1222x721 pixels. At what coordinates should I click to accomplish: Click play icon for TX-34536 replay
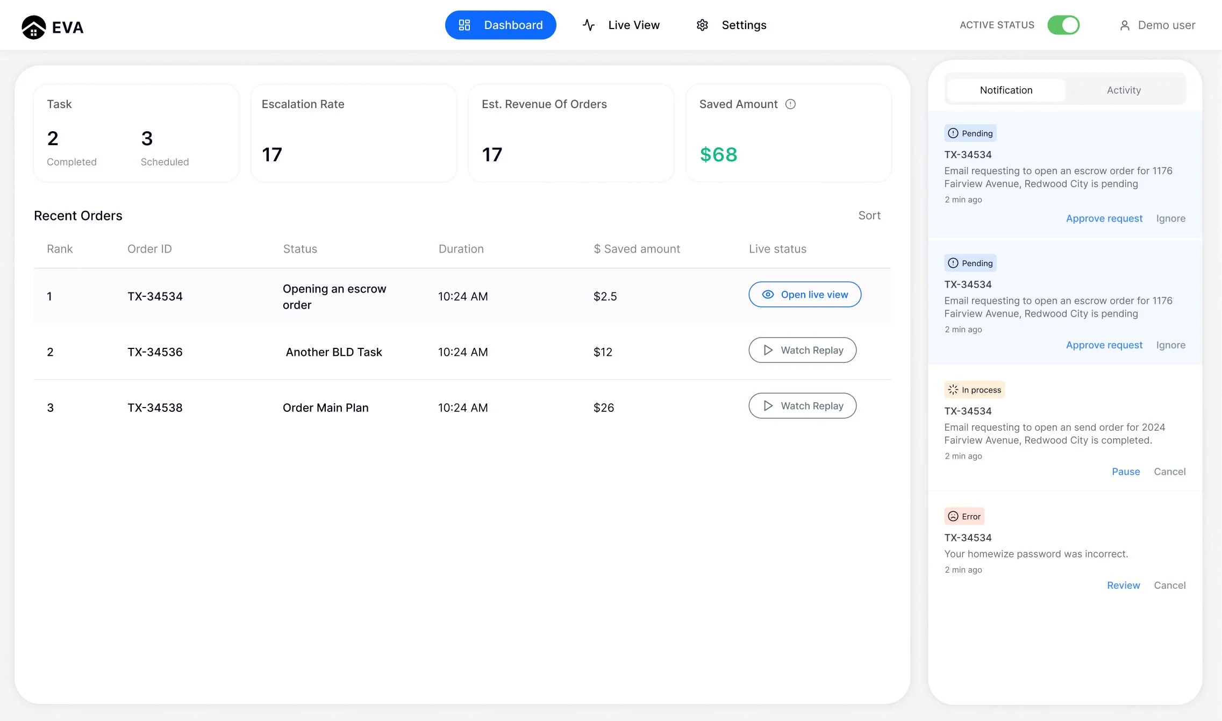(x=768, y=351)
